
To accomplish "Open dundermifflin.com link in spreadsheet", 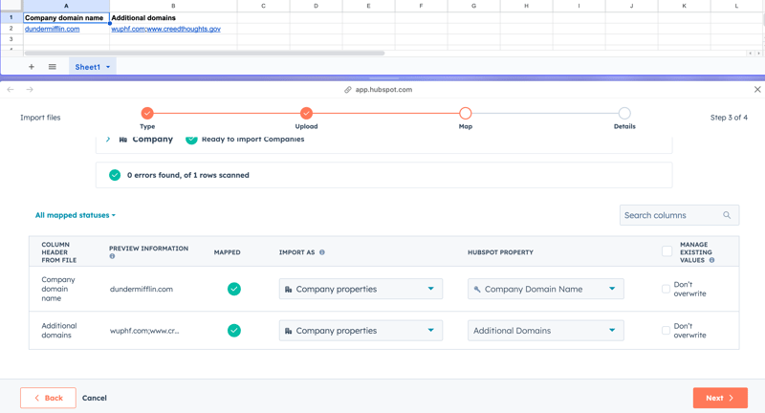I will [x=53, y=29].
